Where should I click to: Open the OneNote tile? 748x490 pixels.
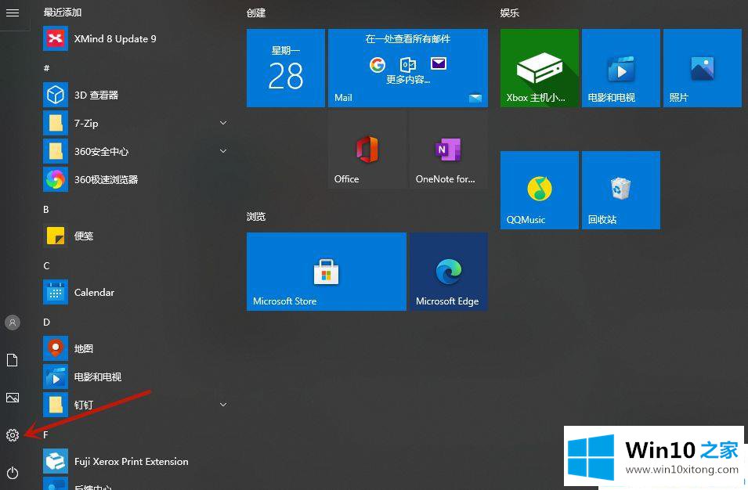click(449, 150)
